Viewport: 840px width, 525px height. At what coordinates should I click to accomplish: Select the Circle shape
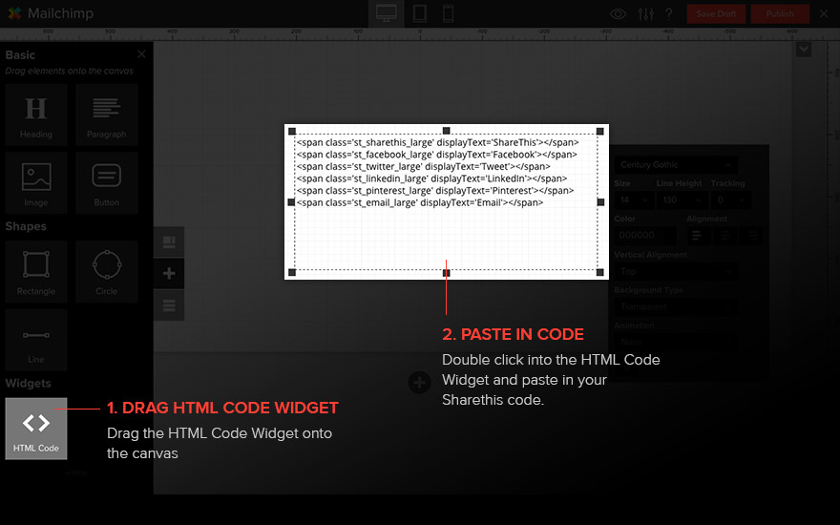pyautogui.click(x=106, y=271)
